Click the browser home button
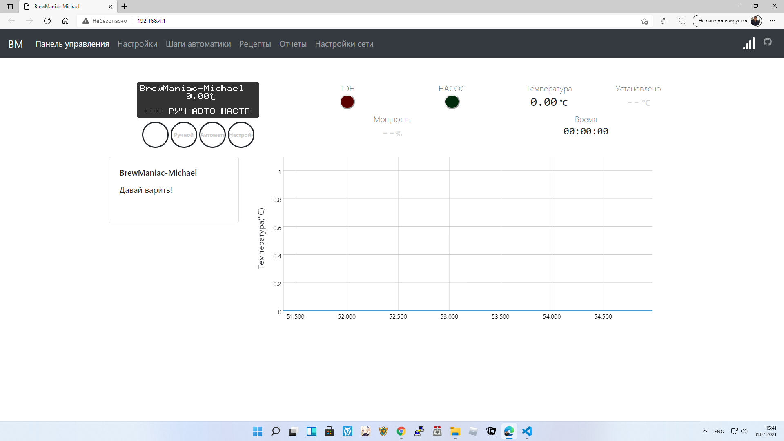 (65, 21)
